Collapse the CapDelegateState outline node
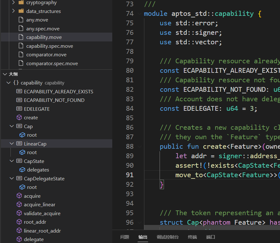 pos(12,179)
